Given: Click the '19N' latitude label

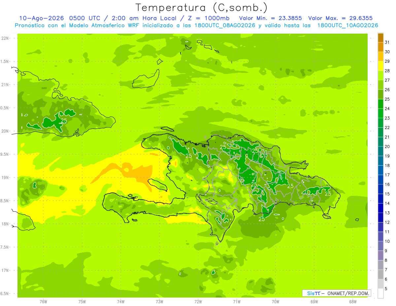Looking at the screenshot, I should coord(5,177).
